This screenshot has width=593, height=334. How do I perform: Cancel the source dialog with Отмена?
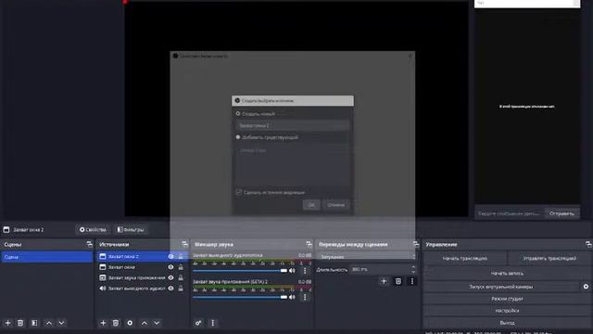pyautogui.click(x=335, y=205)
